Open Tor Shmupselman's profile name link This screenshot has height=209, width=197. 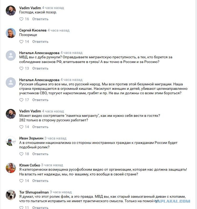point(34,192)
